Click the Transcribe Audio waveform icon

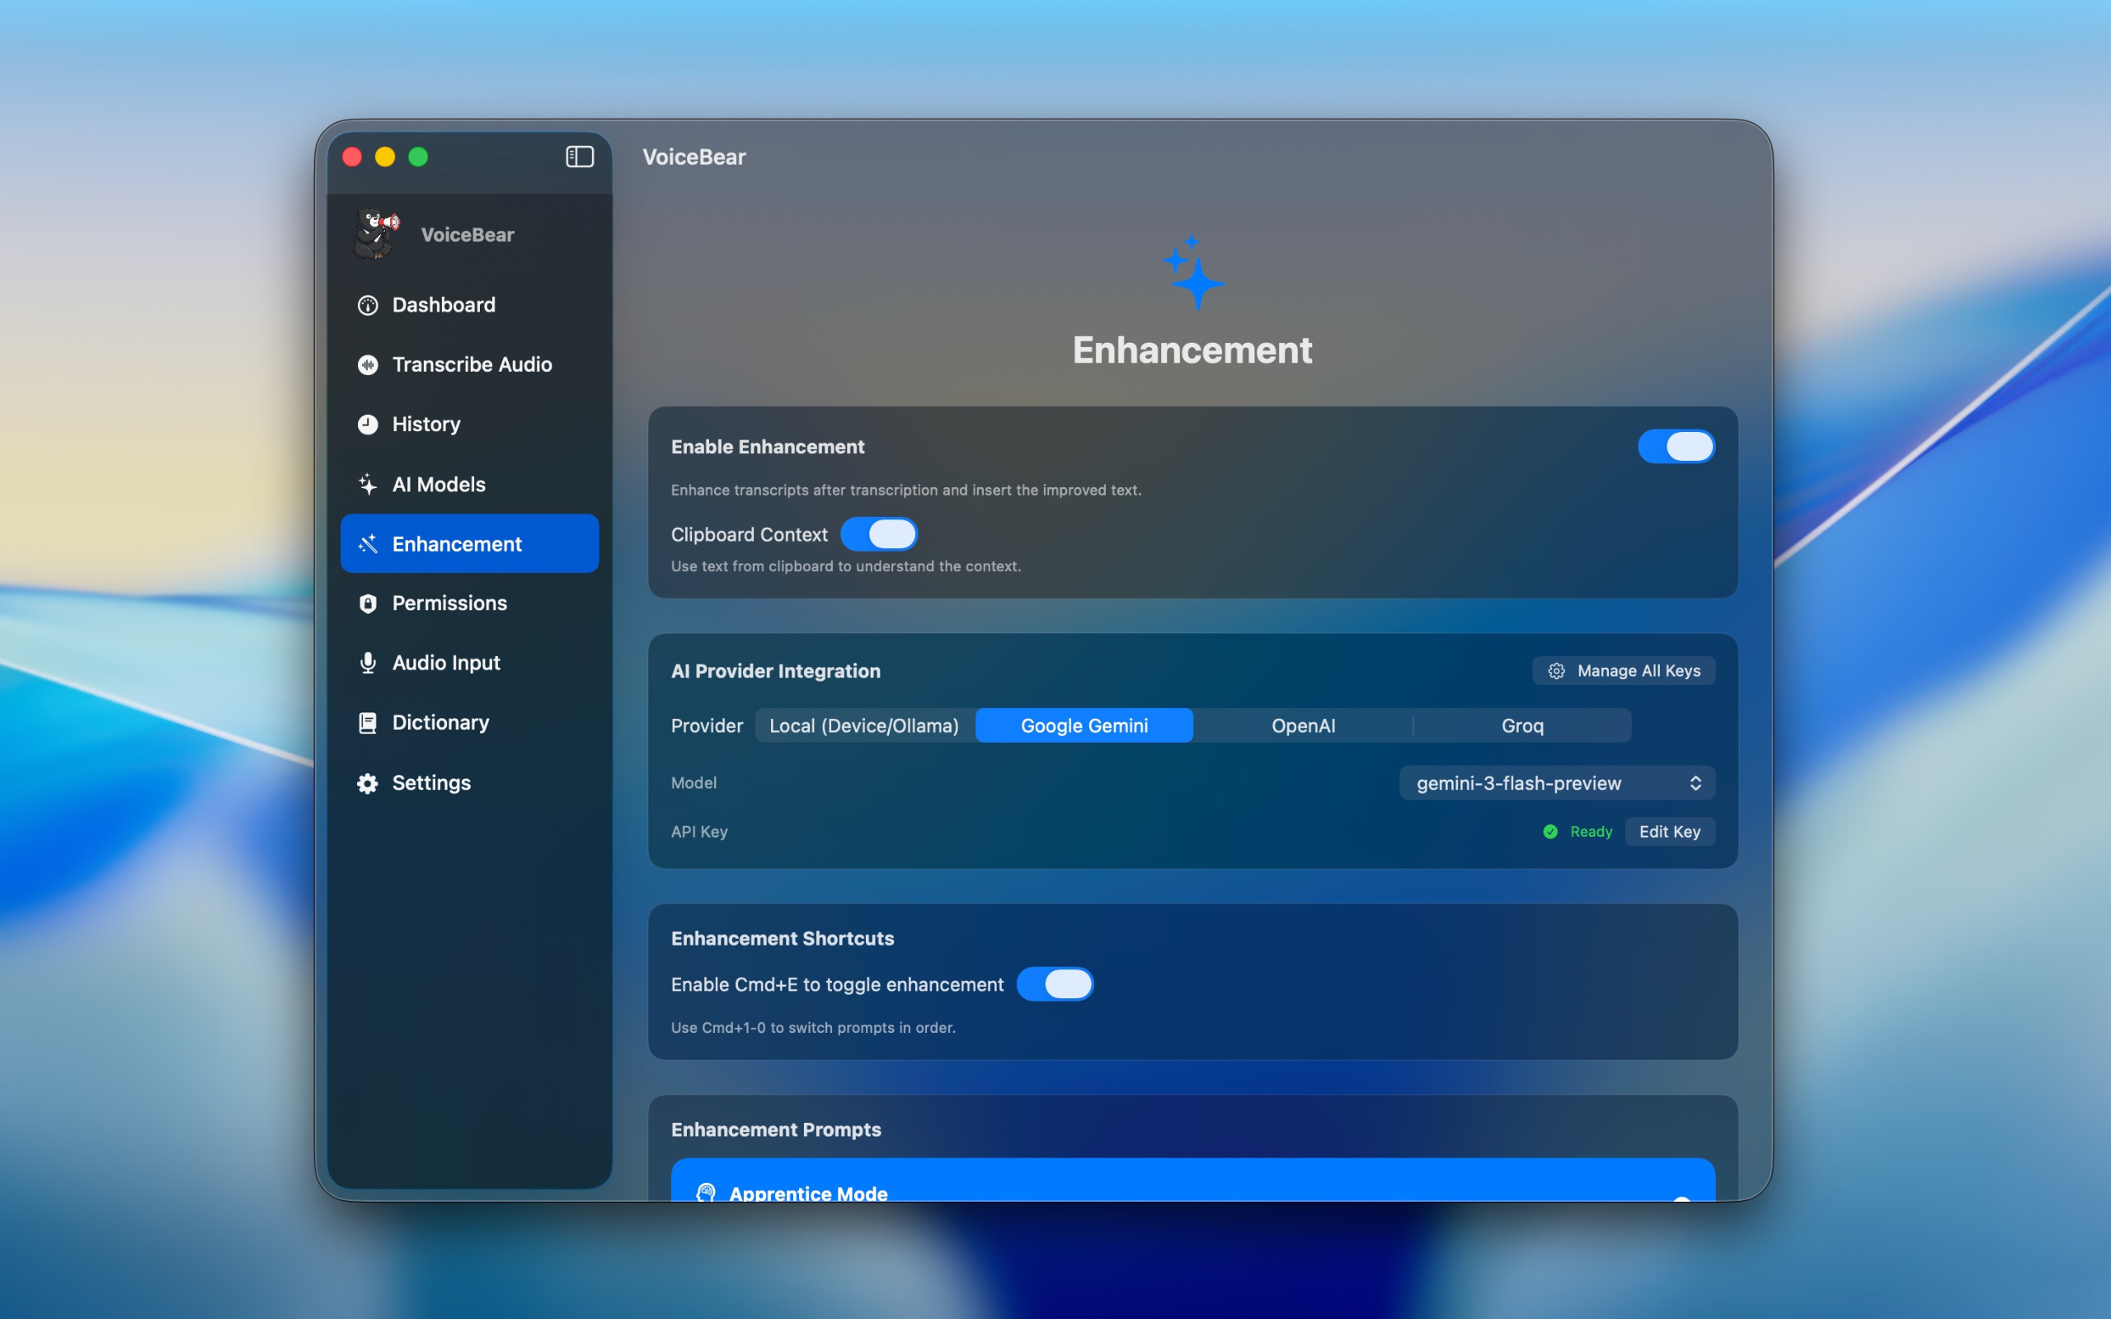click(368, 364)
